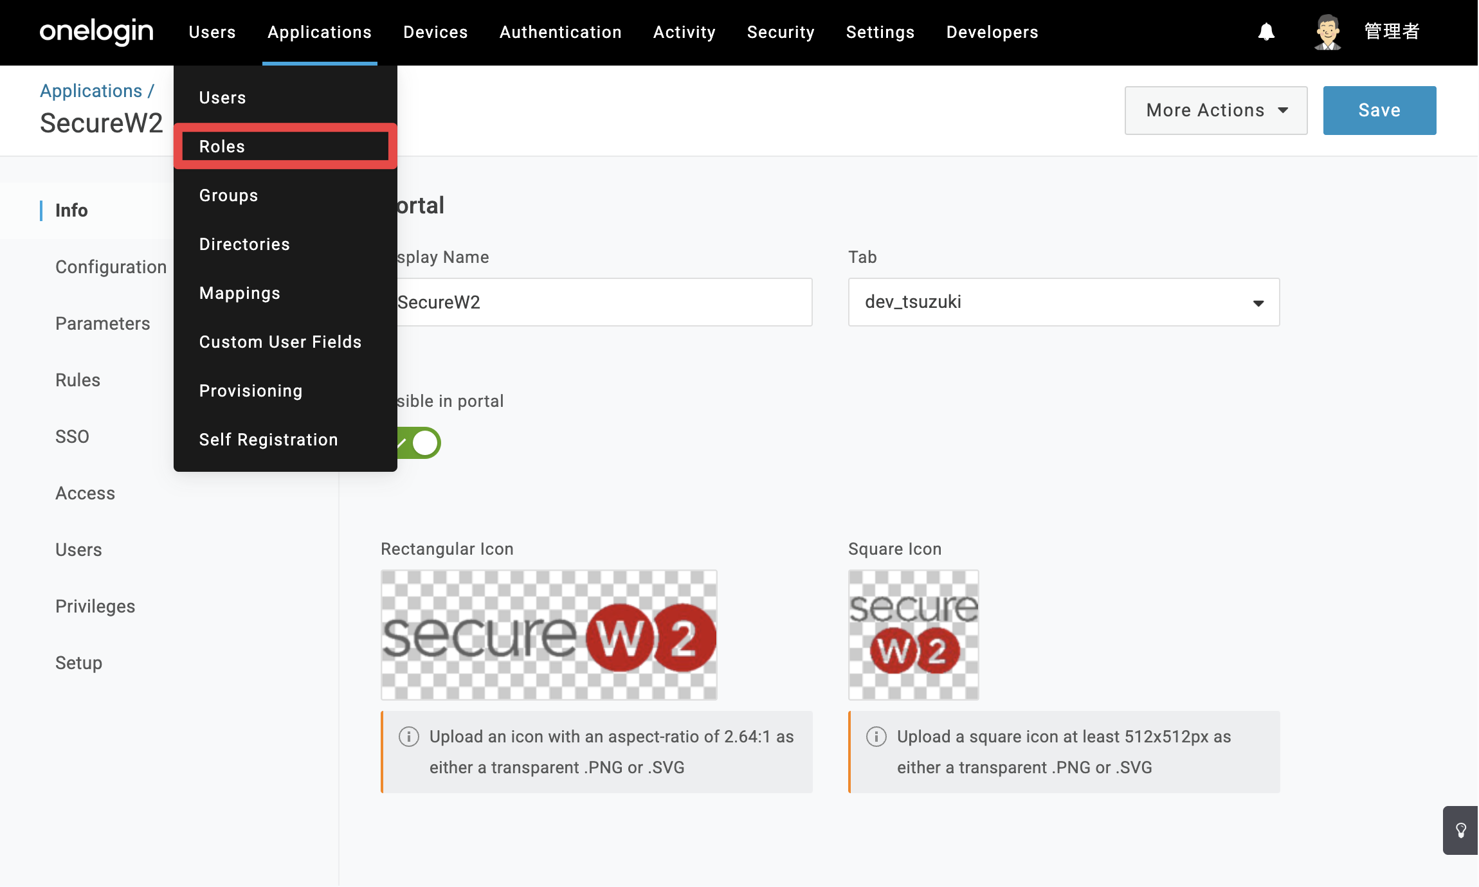Viewport: 1479px width, 887px height.
Task: Select Mappings in the dropdown menu
Action: pyautogui.click(x=286, y=293)
